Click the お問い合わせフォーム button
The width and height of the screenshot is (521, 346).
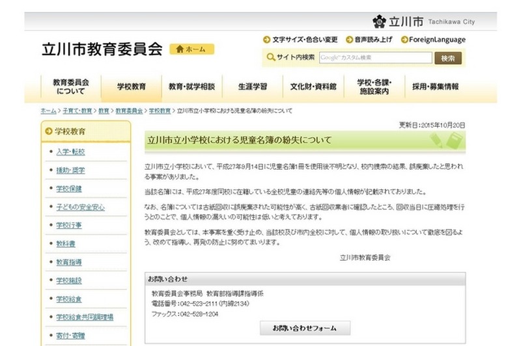(305, 328)
